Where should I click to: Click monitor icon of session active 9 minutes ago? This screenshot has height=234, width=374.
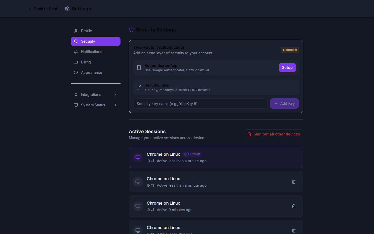138,206
